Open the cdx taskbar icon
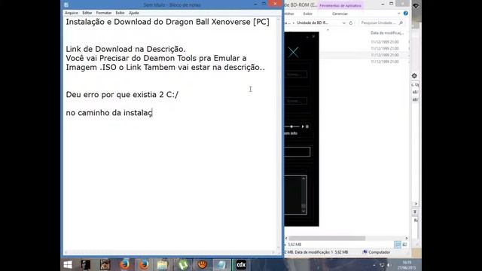The height and width of the screenshot is (271, 482). pyautogui.click(x=241, y=264)
